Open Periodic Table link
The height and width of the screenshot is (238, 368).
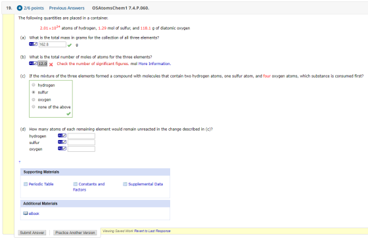(x=41, y=184)
